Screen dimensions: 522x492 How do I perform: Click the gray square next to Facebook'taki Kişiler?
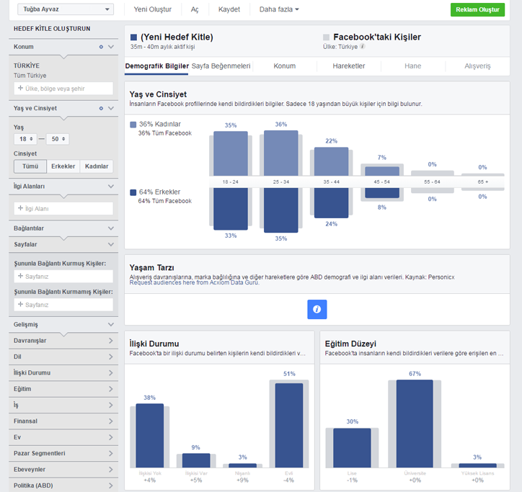(x=326, y=37)
